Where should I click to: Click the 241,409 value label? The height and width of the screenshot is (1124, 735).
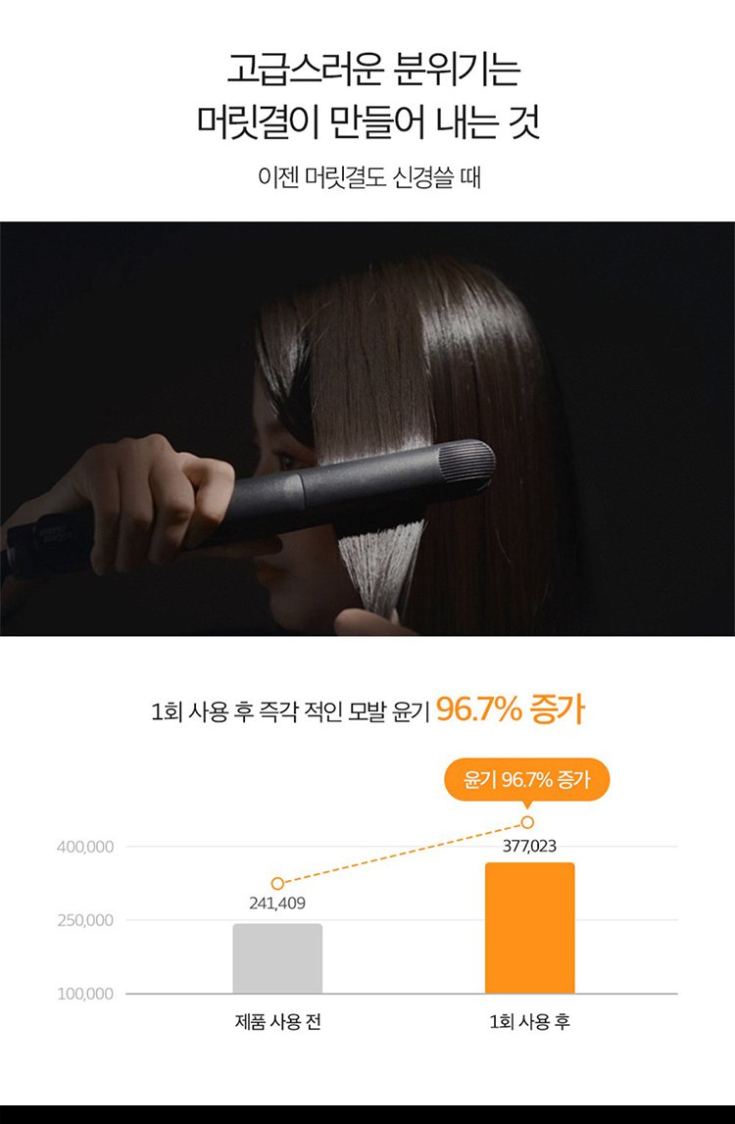coord(277,904)
